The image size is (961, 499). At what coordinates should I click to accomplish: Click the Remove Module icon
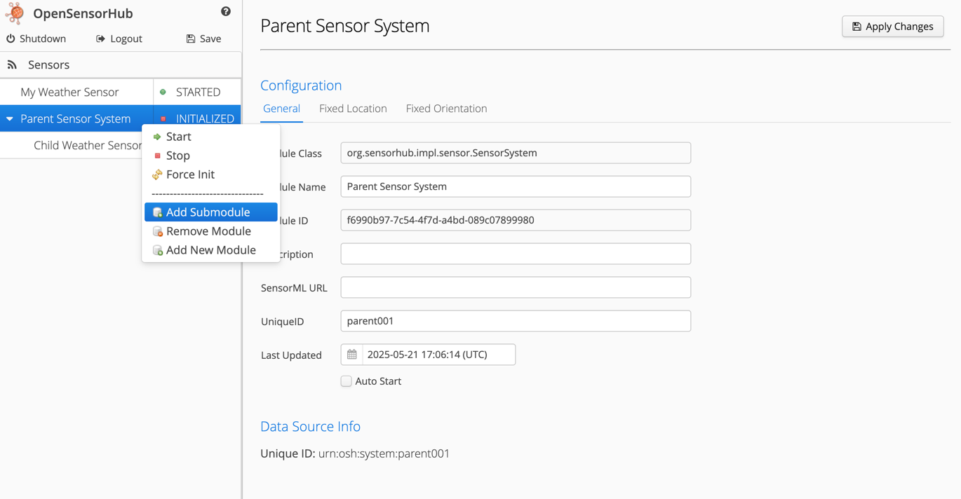(x=158, y=231)
